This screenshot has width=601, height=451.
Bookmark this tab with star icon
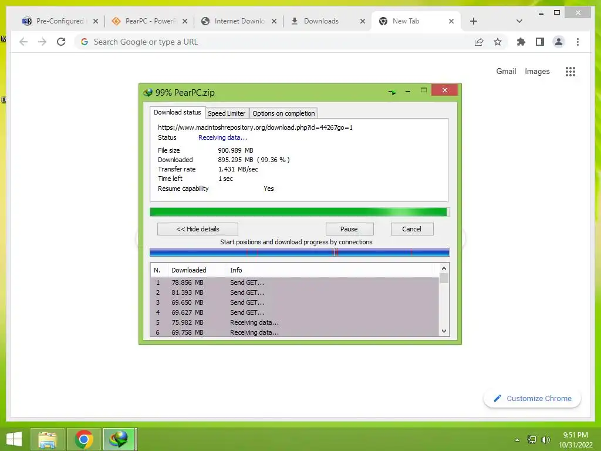point(498,42)
